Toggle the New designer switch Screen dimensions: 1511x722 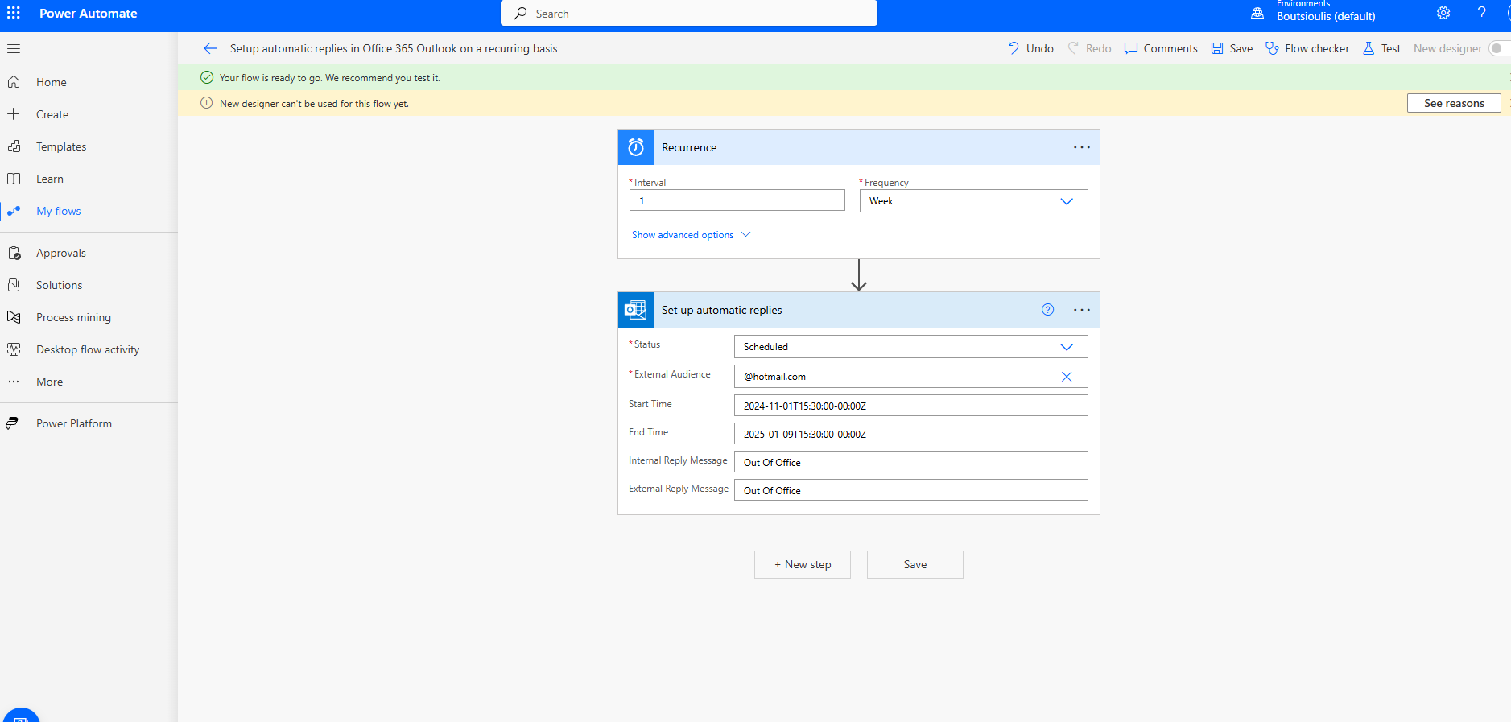tap(1499, 48)
